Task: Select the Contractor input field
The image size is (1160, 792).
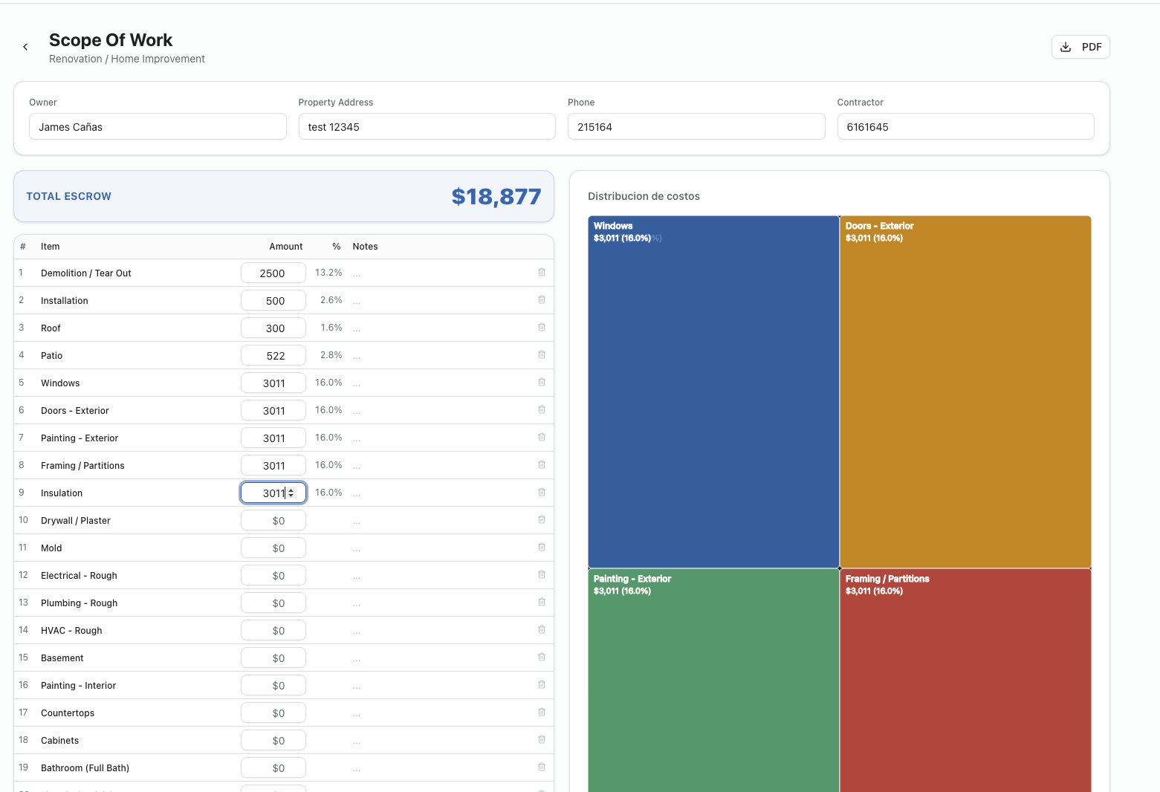Action: pos(965,127)
